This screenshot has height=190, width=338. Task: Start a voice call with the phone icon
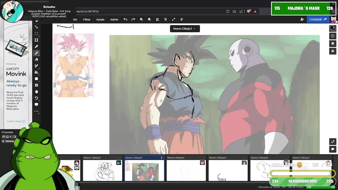pos(332,141)
